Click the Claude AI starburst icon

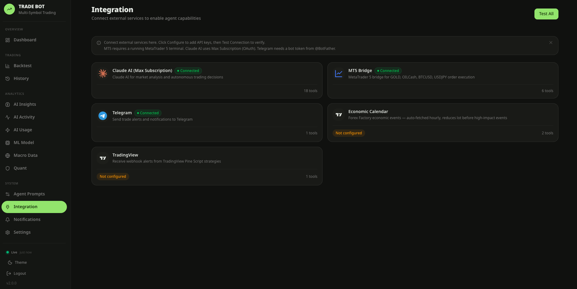103,74
